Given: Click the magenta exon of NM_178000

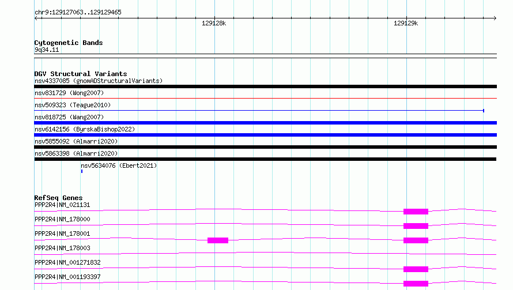Looking at the screenshot, I should tap(416, 226).
